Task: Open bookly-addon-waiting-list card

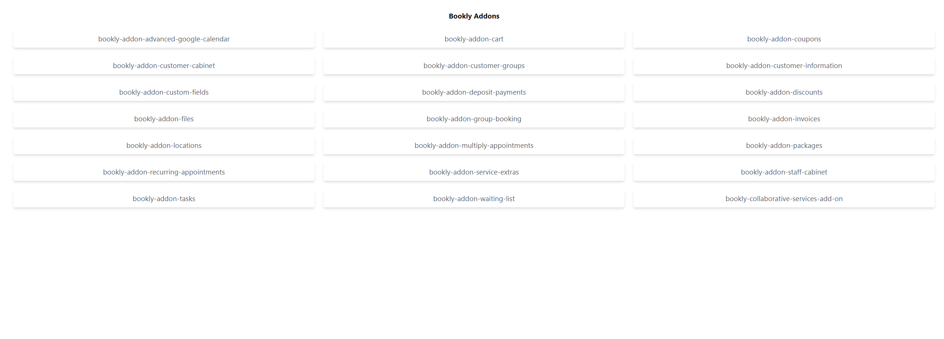Action: 474,199
